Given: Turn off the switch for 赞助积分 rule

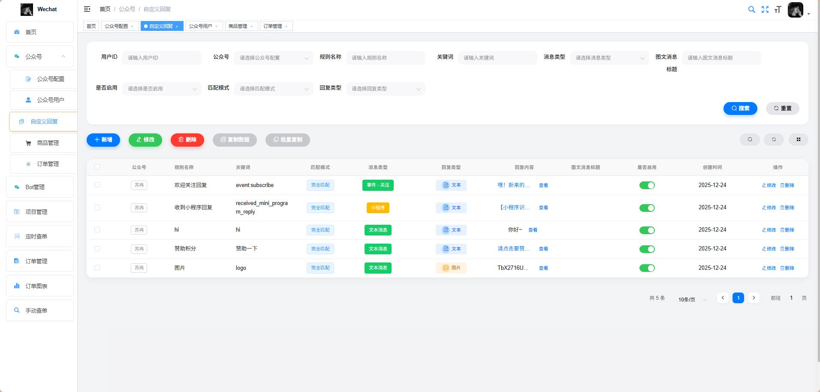Looking at the screenshot, I should tap(647, 249).
